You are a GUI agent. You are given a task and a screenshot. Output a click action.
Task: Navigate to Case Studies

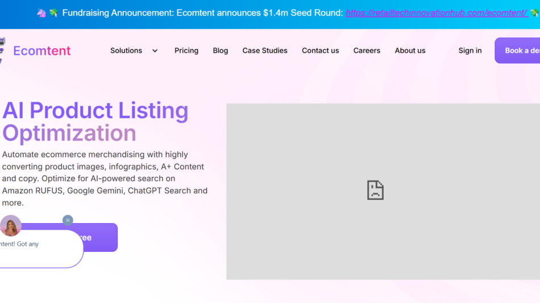click(265, 51)
